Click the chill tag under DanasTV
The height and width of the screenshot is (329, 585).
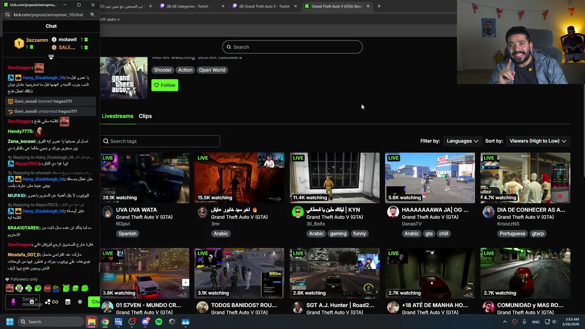point(444,233)
